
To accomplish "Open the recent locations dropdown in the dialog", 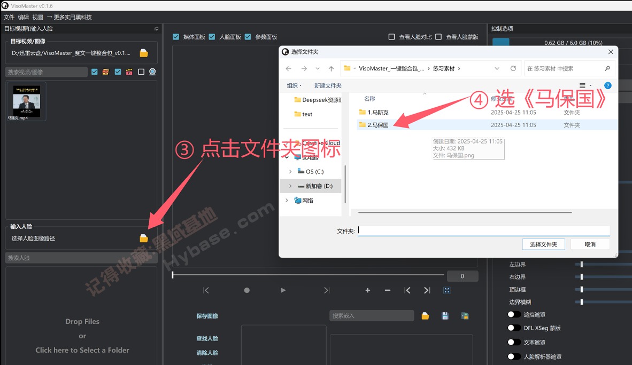I will (x=318, y=68).
